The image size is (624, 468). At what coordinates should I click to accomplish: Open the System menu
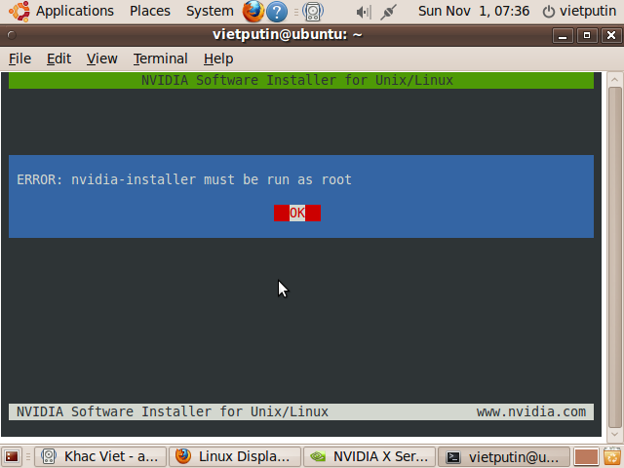point(210,11)
